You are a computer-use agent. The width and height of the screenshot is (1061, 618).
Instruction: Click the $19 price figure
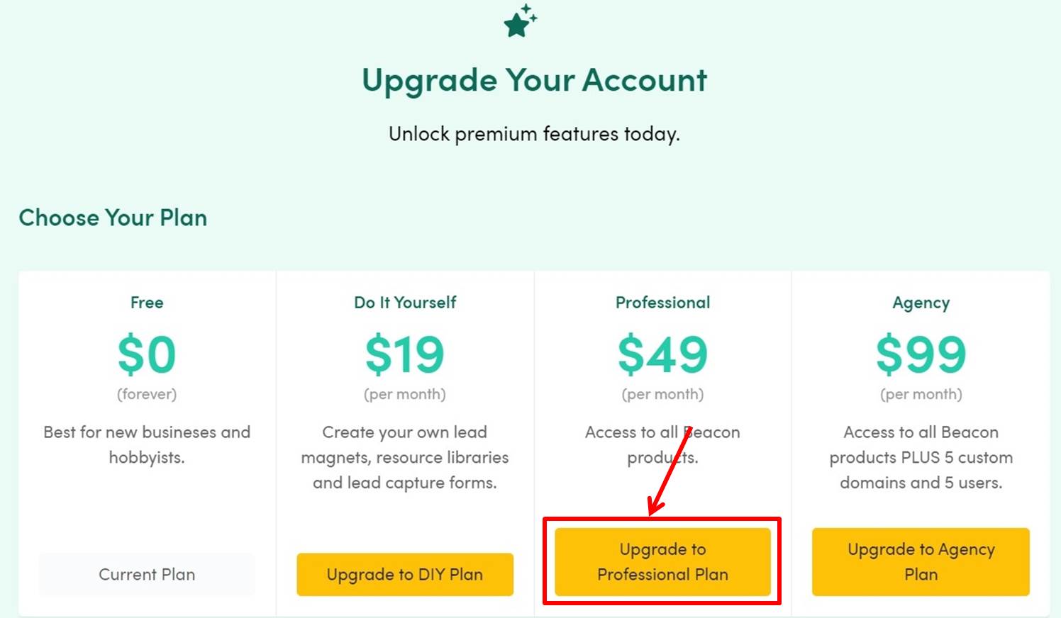(405, 354)
